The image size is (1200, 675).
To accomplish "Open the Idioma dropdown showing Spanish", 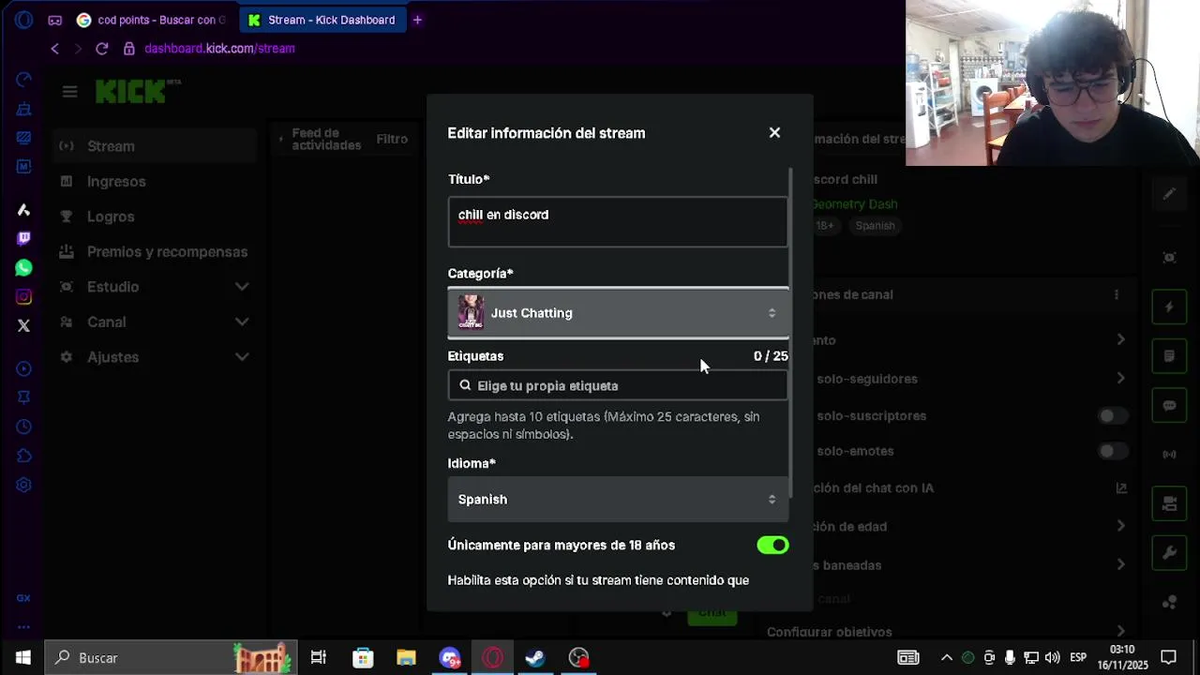I will pos(618,500).
